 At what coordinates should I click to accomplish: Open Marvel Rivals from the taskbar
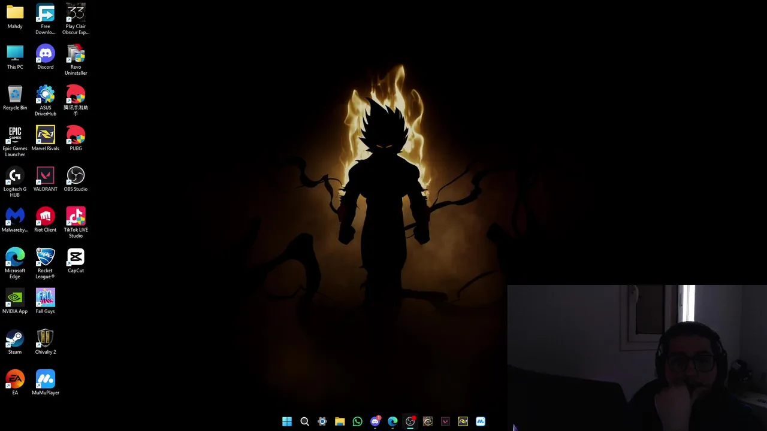(x=463, y=421)
